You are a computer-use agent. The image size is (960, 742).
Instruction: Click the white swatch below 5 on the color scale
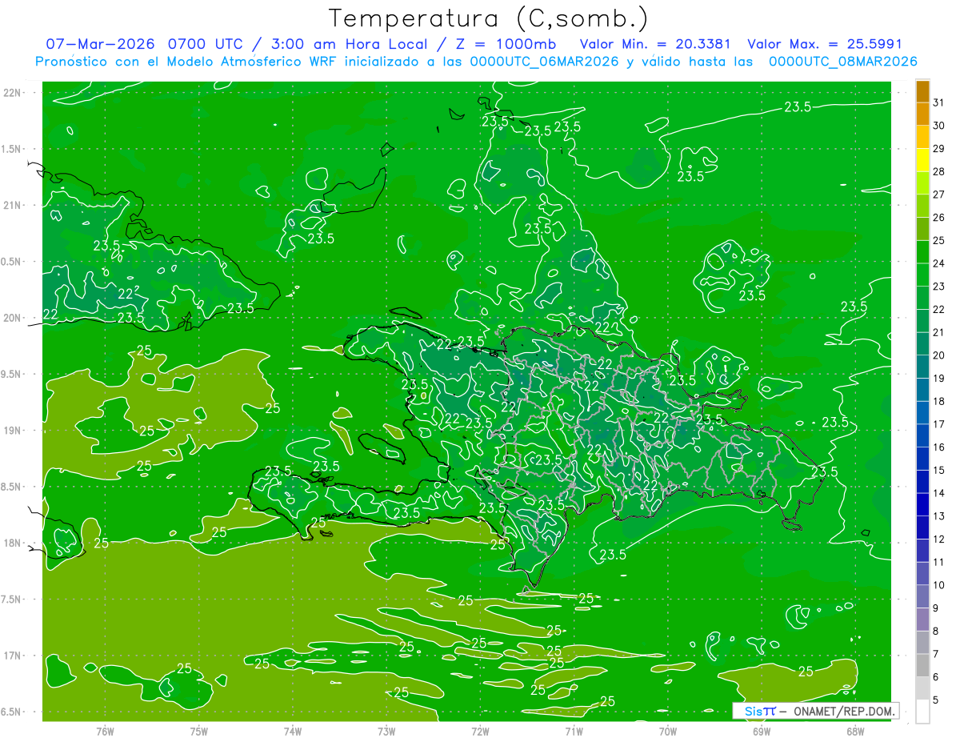tap(922, 712)
